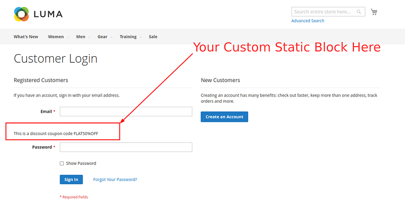The width and height of the screenshot is (405, 218).
Task: Click the Customer Login page heading
Action: [56, 59]
